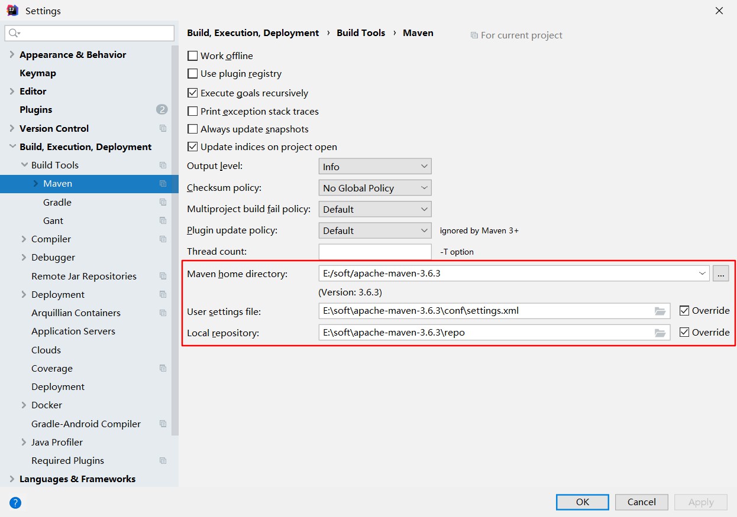Open the Keymap settings page
Viewport: 737px width, 517px height.
38,73
